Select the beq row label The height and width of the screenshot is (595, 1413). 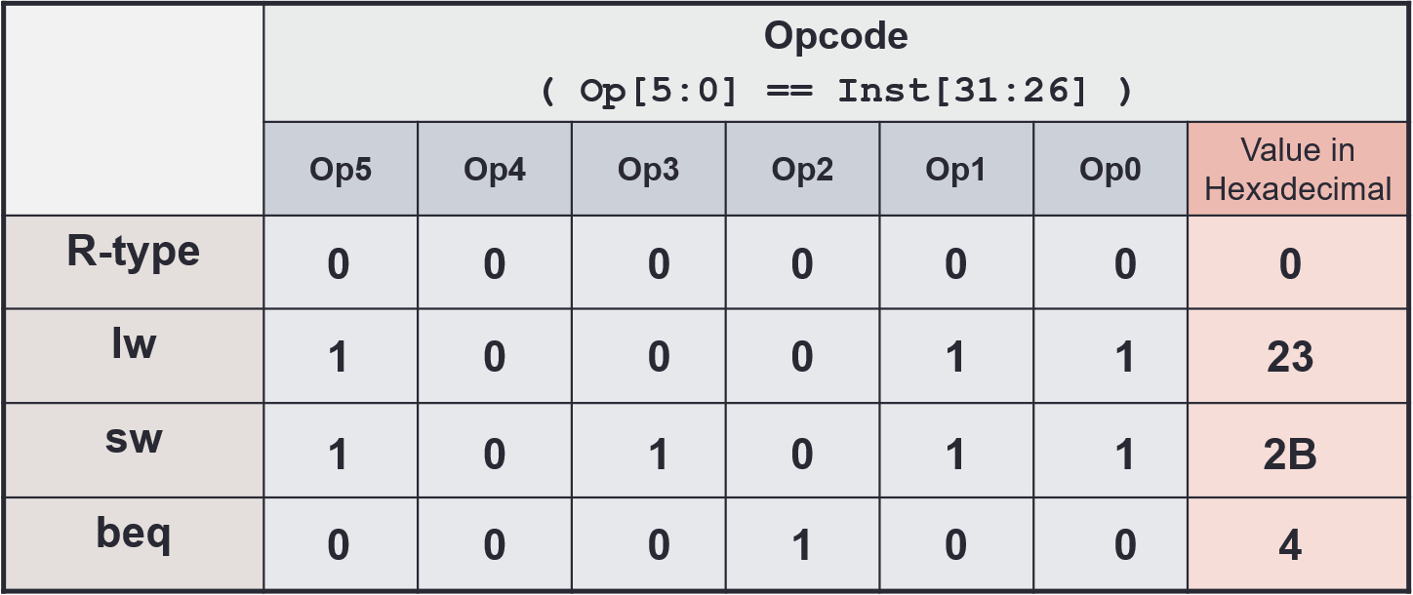point(133,534)
